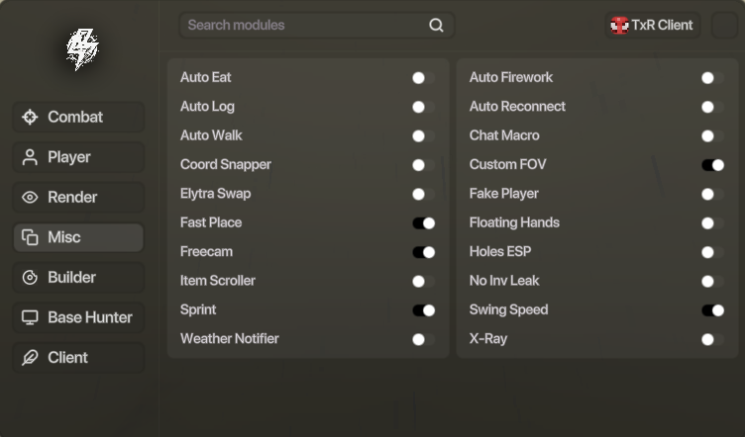Enable the Auto Log toggle
745x437 pixels.
point(424,107)
